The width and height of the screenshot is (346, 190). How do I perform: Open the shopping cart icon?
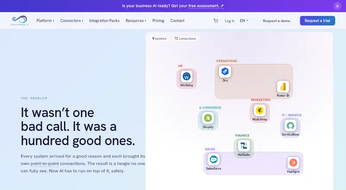click(x=216, y=21)
